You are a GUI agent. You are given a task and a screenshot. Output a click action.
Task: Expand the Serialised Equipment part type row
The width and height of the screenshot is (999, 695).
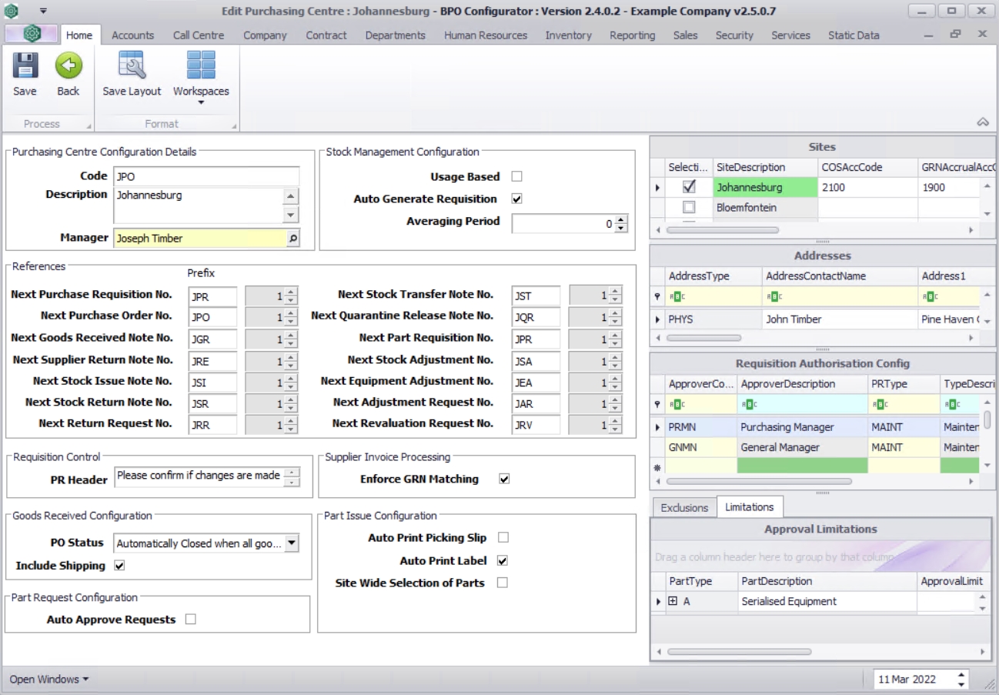pos(673,601)
